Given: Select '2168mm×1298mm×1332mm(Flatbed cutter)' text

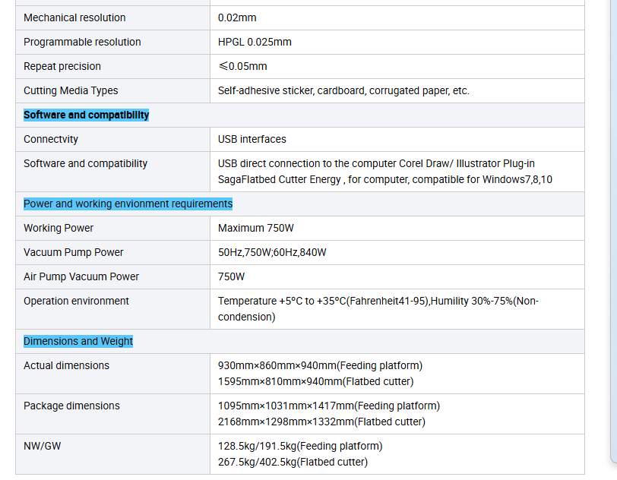Looking at the screenshot, I should coord(321,422).
